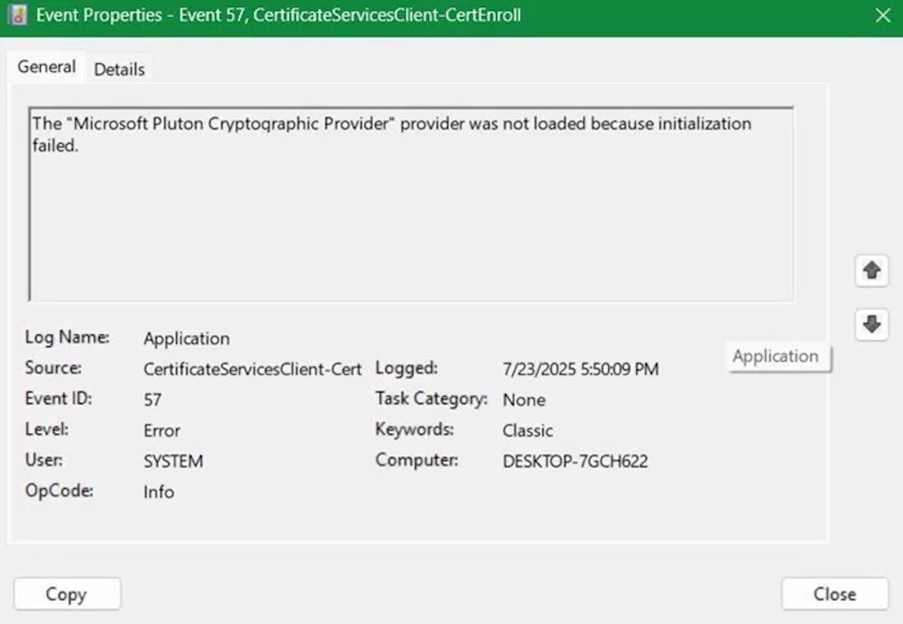Viewport: 903px width, 624px height.
Task: Click the window X close button
Action: tap(883, 16)
